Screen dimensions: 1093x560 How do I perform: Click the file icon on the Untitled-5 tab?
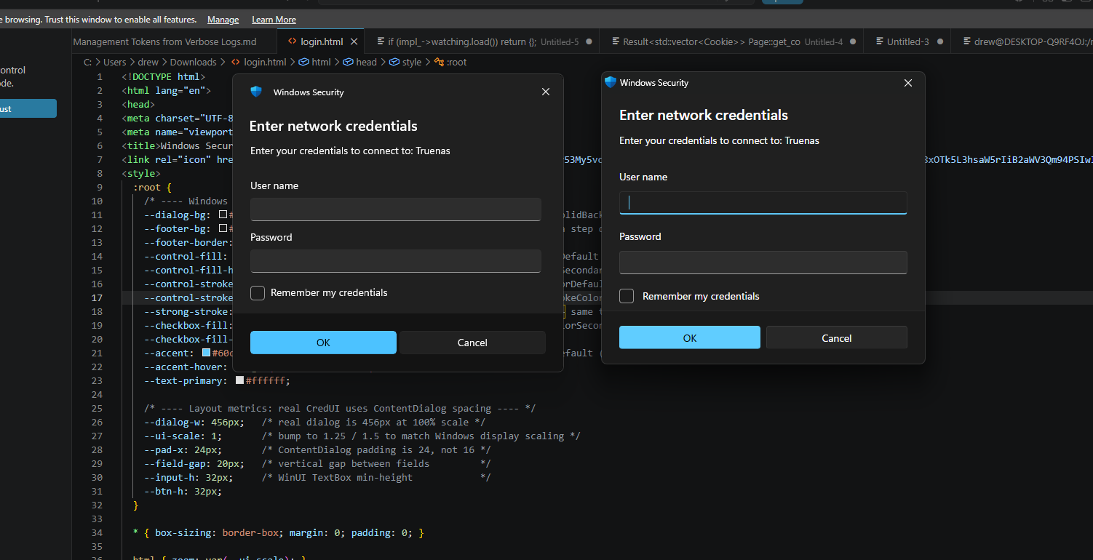(381, 41)
